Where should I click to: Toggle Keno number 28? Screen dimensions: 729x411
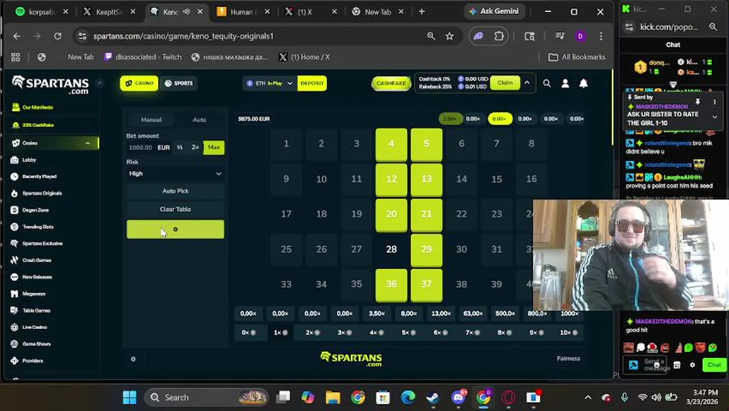click(391, 249)
